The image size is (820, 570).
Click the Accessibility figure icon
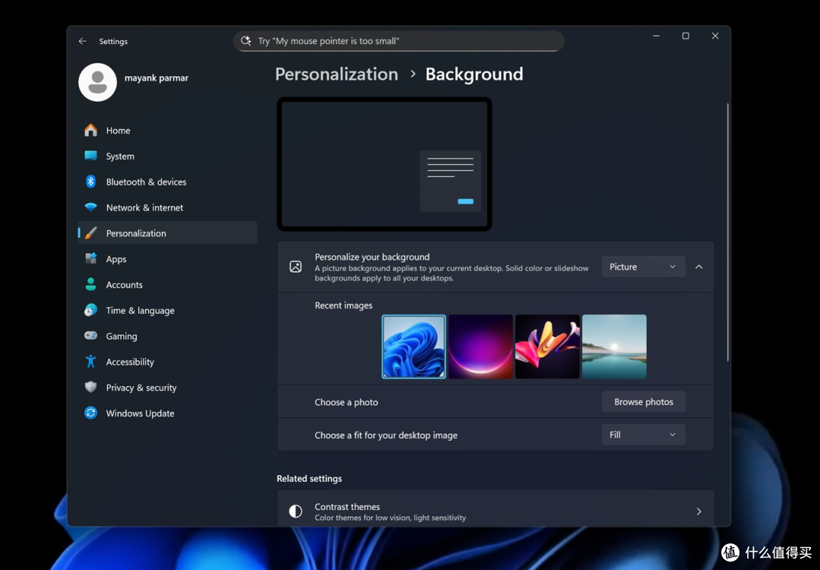91,361
